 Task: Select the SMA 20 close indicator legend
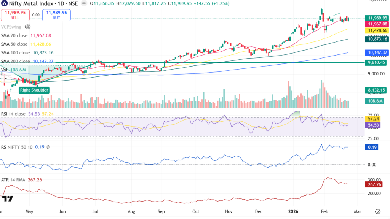[26, 35]
